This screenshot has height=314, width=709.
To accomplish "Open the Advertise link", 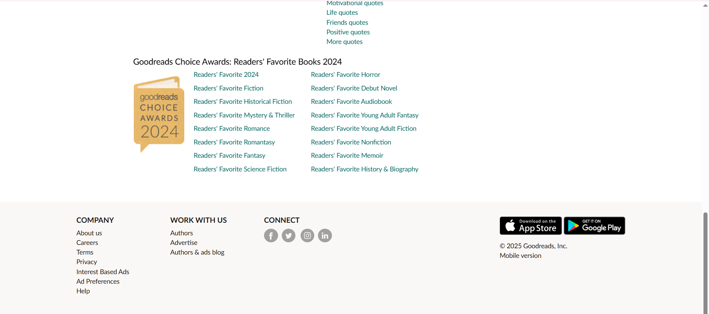I will coord(184,243).
